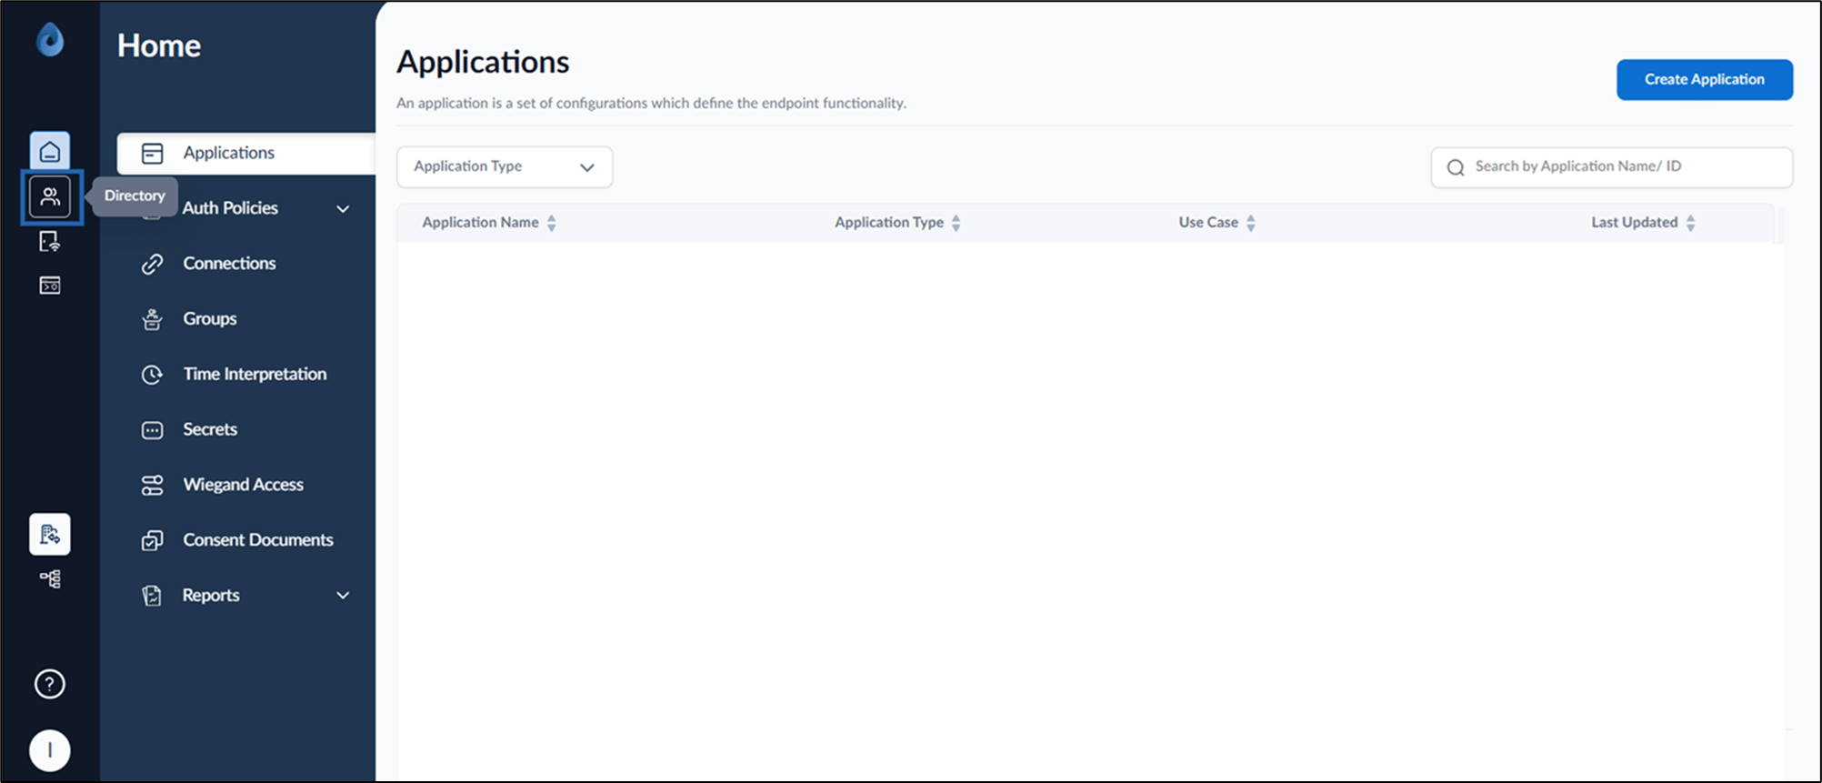Click the Use Case column header text
This screenshot has height=783, width=1822.
(x=1208, y=223)
